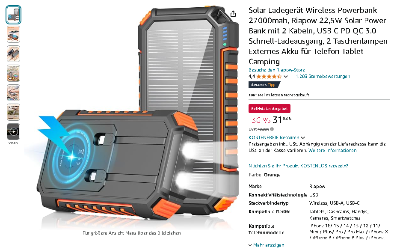Select the second product thumbnail

click(13, 34)
